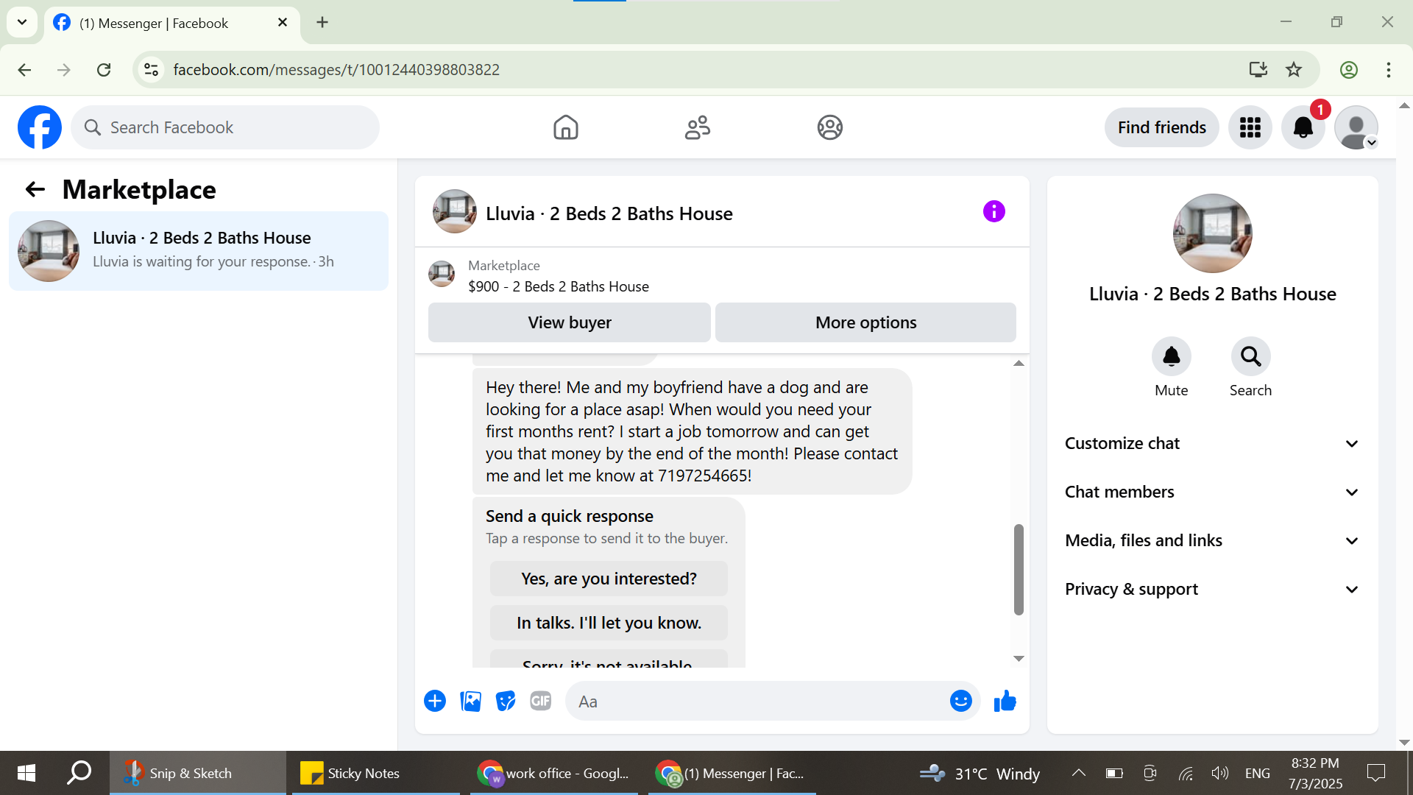Screen dimensions: 1413x795
Task: Expand Customize chat section
Action: [1211, 443]
